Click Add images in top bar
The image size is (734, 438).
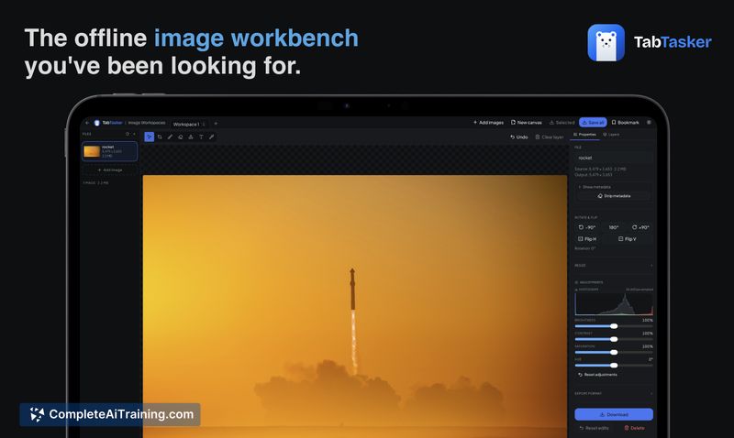pos(488,123)
